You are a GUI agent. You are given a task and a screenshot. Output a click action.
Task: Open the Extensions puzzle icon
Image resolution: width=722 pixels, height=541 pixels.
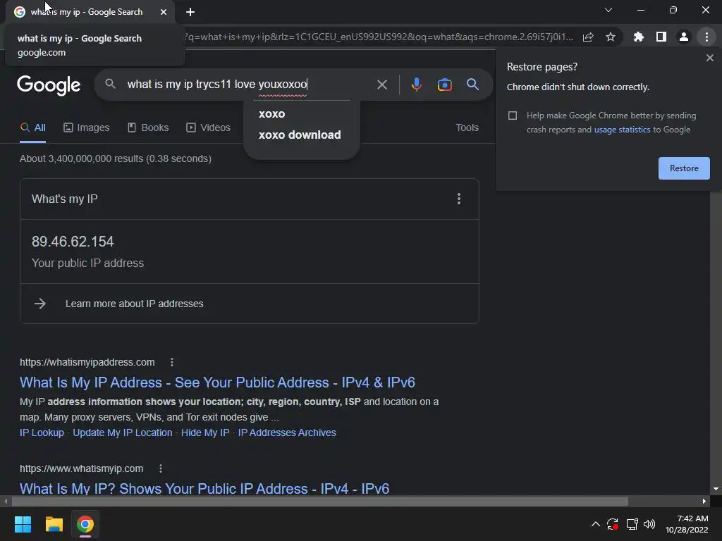638,37
